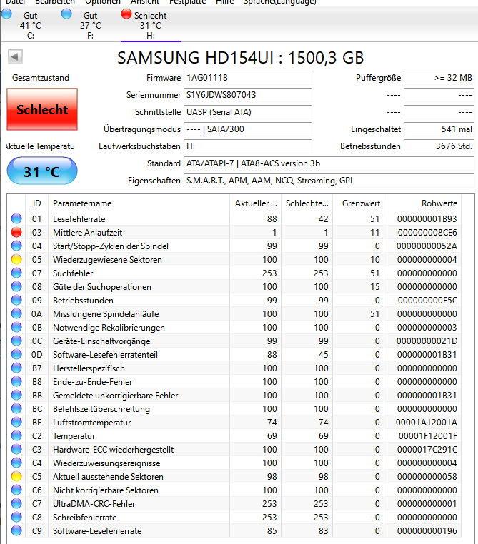Image resolution: width=478 pixels, height=544 pixels.
Task: Click the Eigenschaften field with S.M.A.R.T.
Action: (x=329, y=181)
